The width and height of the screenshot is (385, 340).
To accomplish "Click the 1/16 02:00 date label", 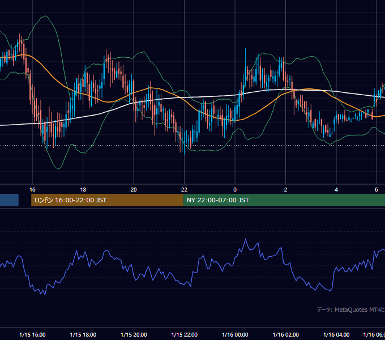I will (x=286, y=334).
